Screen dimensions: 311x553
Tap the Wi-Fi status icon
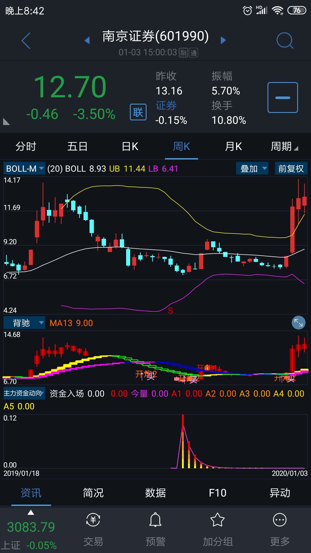point(278,11)
